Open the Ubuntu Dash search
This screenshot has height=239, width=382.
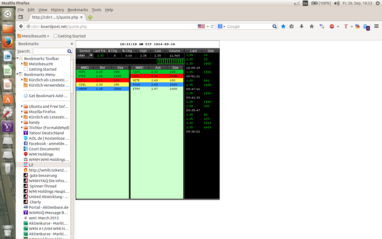click(8, 14)
